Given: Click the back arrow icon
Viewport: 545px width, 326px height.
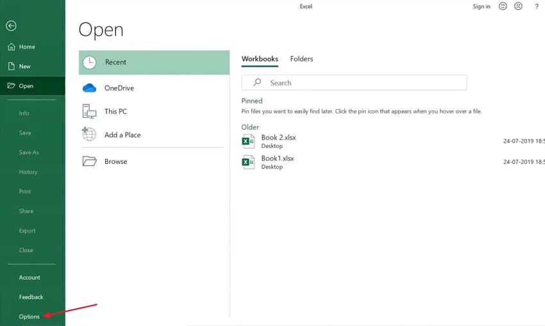Looking at the screenshot, I should coord(11,26).
